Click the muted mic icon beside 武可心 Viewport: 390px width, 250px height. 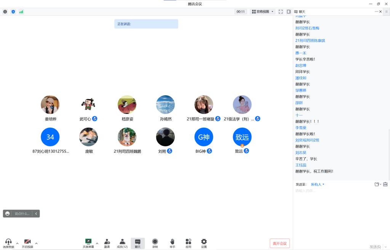[x=95, y=119]
